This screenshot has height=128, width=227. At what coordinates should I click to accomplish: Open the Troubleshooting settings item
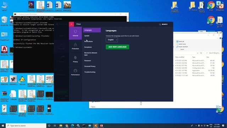(90, 72)
